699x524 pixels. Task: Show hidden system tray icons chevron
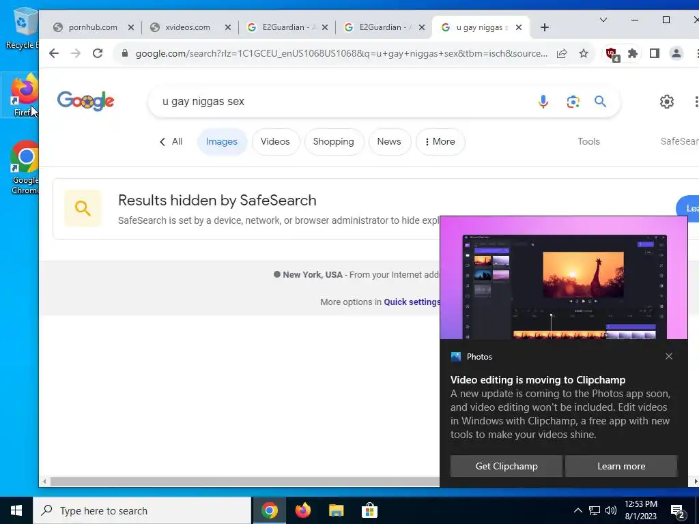[x=577, y=510]
